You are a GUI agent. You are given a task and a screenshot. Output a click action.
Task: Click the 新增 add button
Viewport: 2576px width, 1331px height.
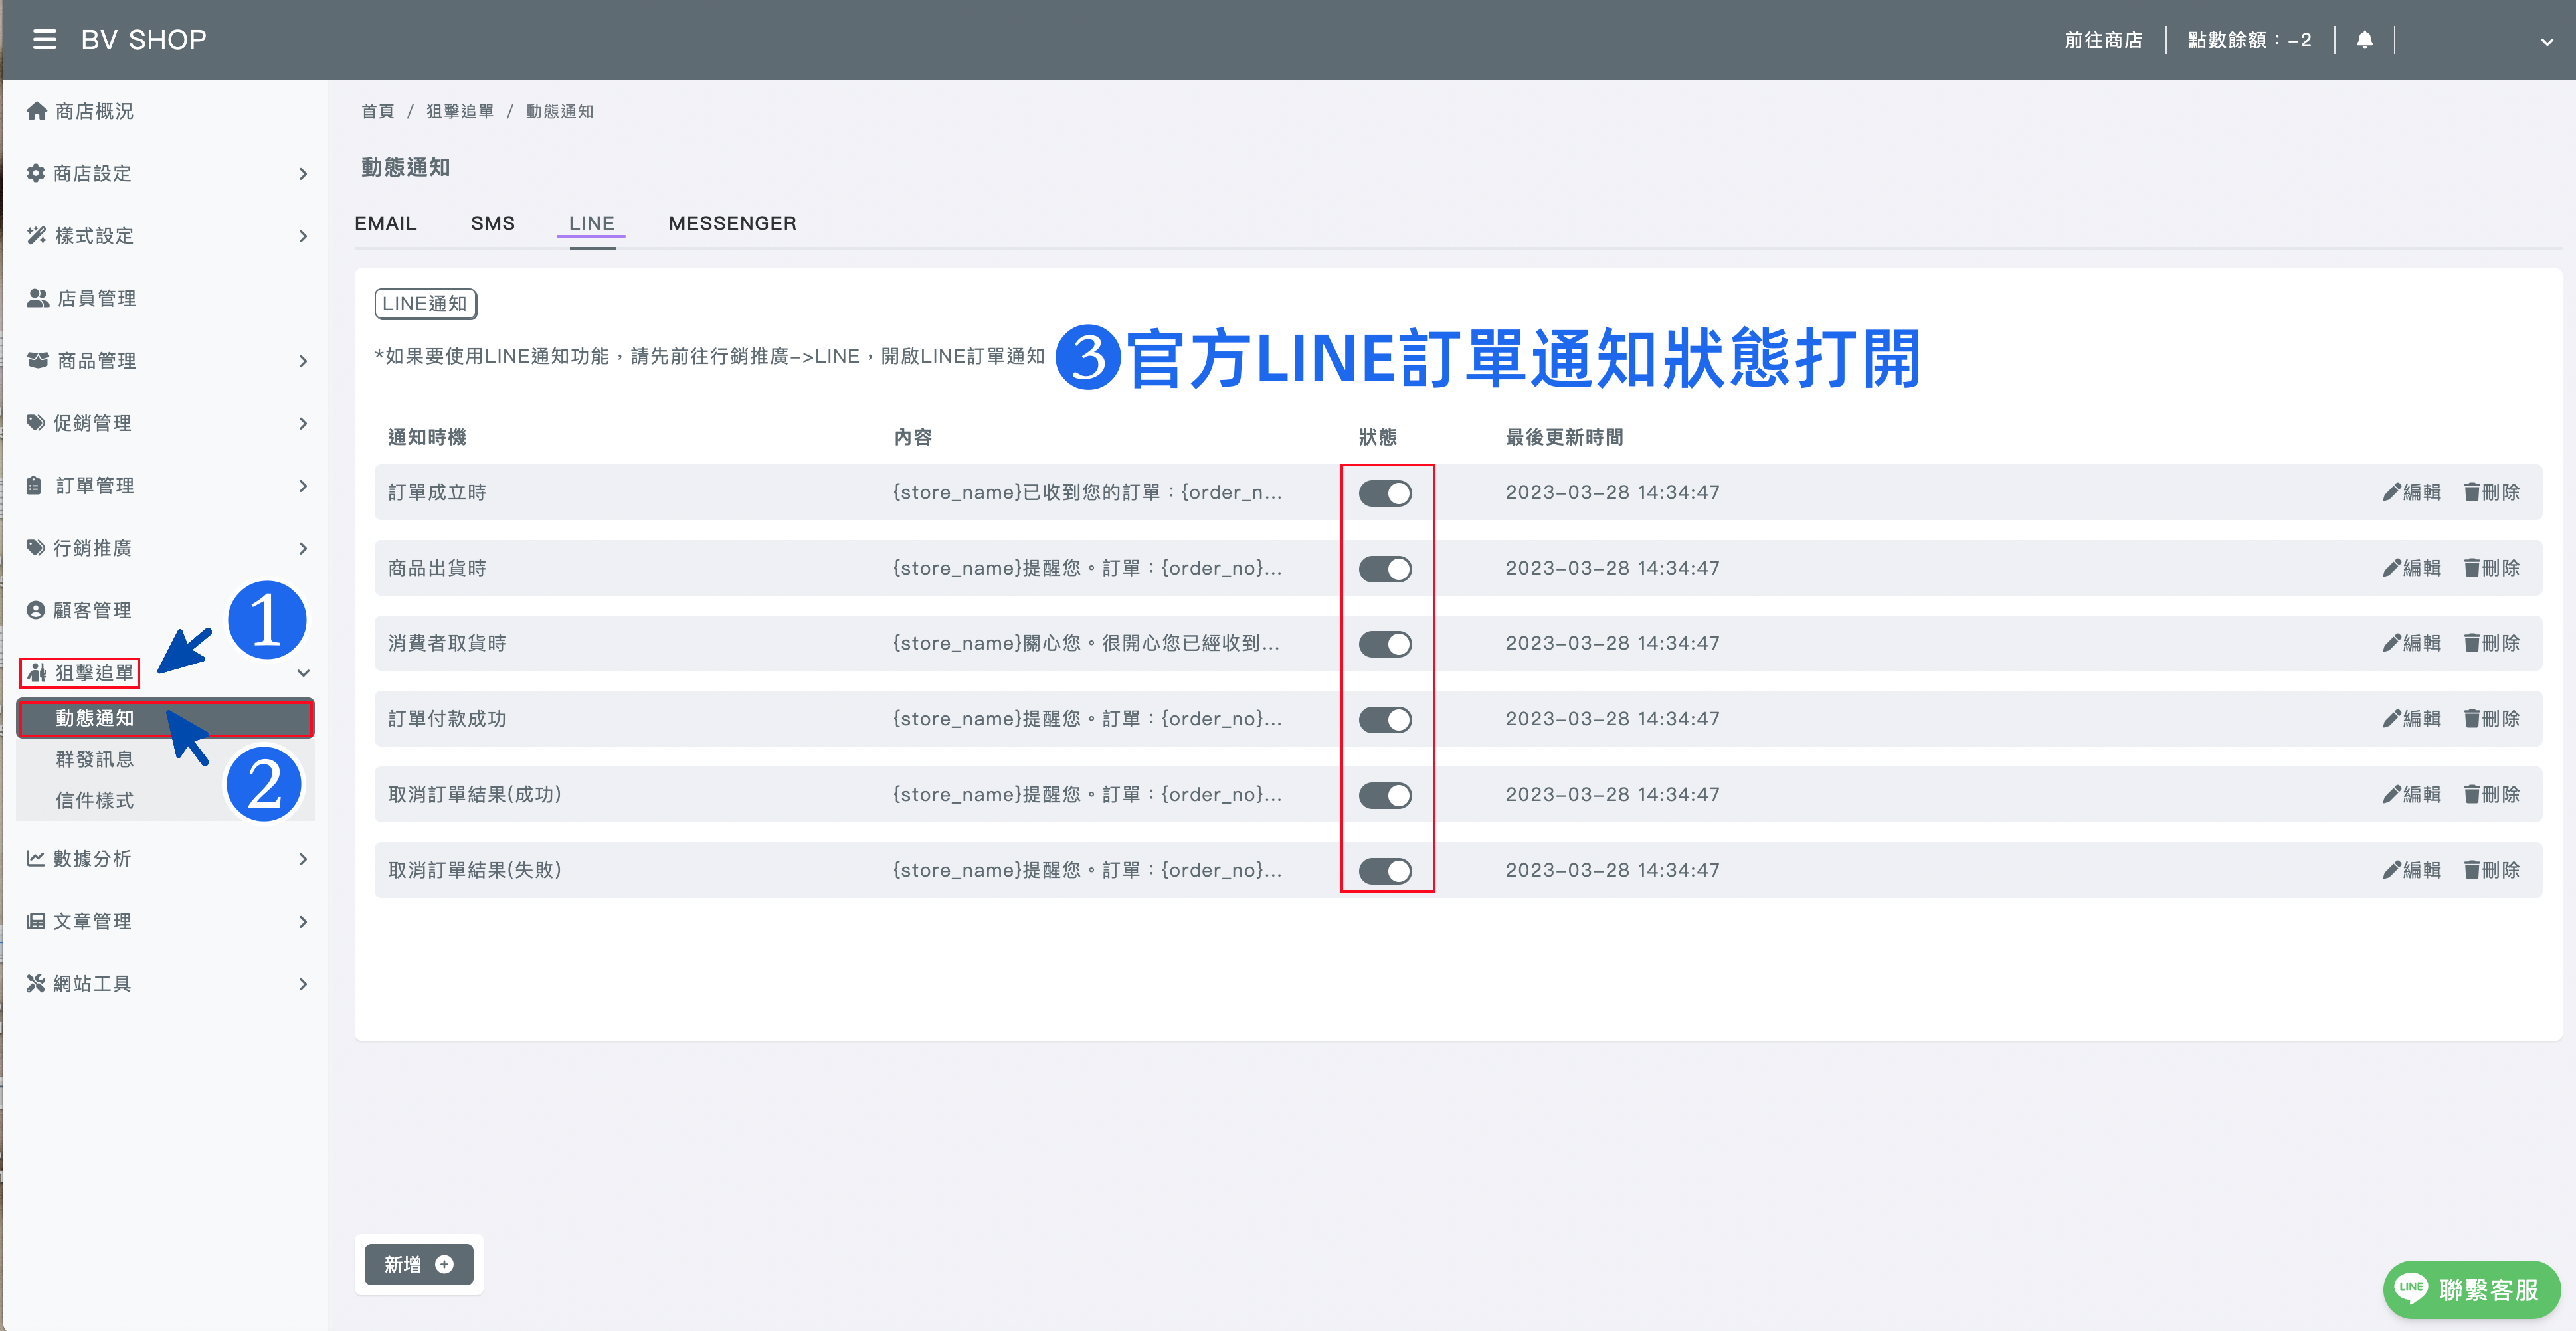(x=418, y=1264)
